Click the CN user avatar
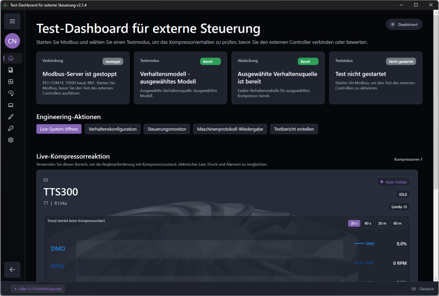Image resolution: width=439 pixels, height=296 pixels. click(x=12, y=41)
